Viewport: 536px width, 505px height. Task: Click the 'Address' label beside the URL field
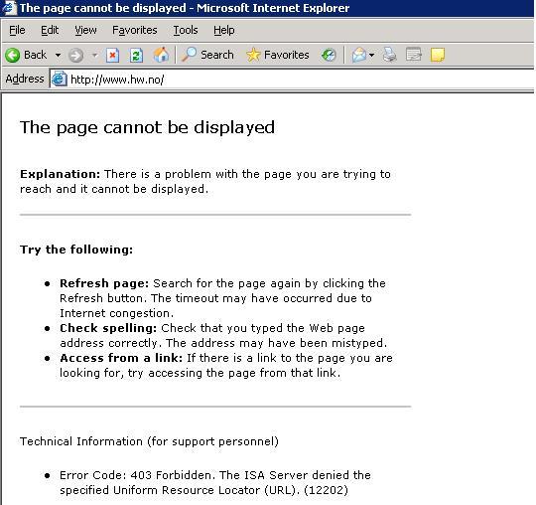click(25, 80)
